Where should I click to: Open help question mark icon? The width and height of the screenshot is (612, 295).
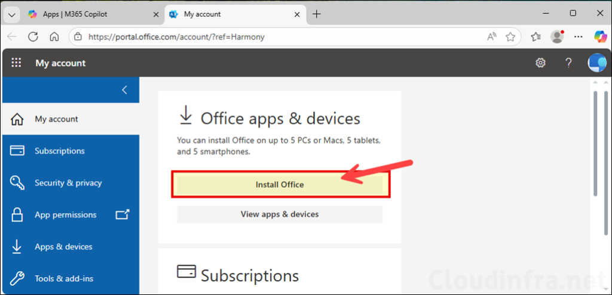pos(569,62)
